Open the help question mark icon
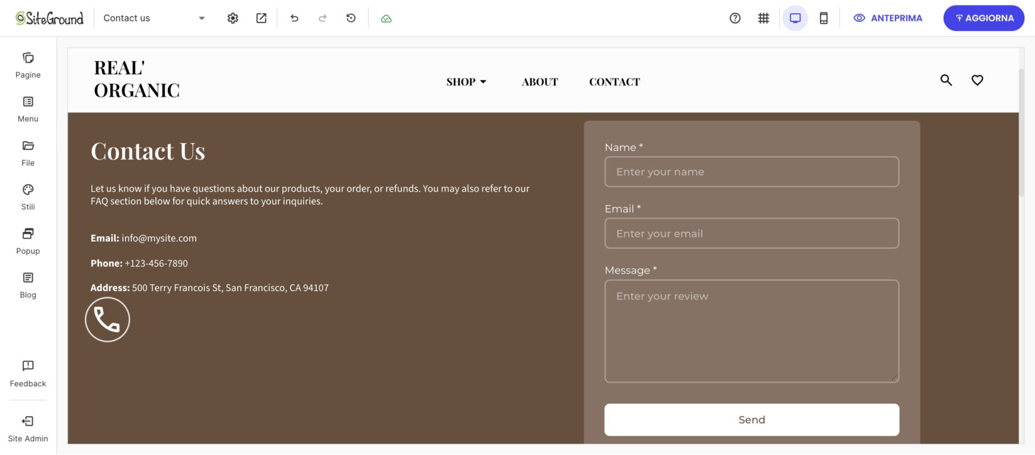The image size is (1035, 455). 735,18
